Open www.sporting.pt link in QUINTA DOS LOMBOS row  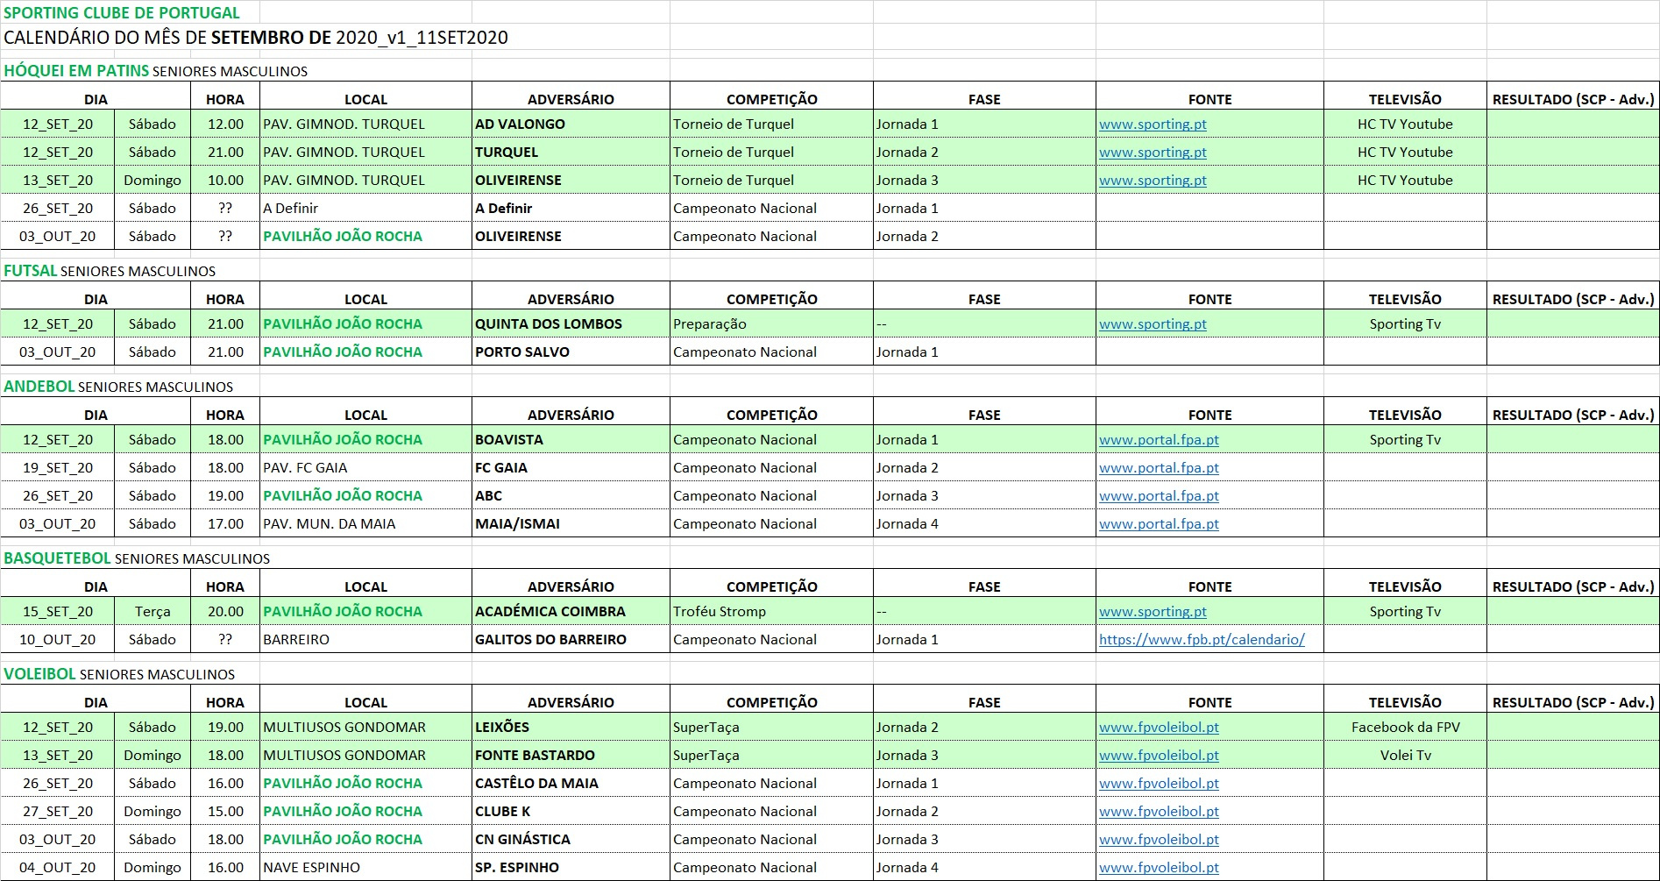(x=1153, y=324)
